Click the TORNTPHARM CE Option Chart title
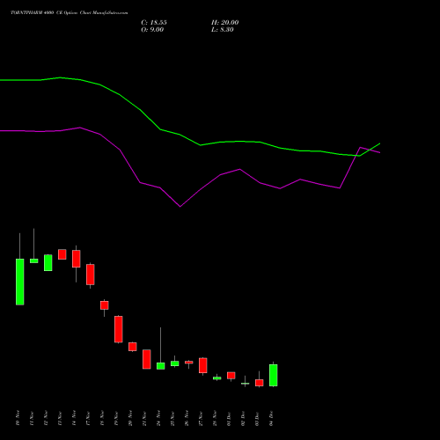440x440 pixels. (x=69, y=13)
